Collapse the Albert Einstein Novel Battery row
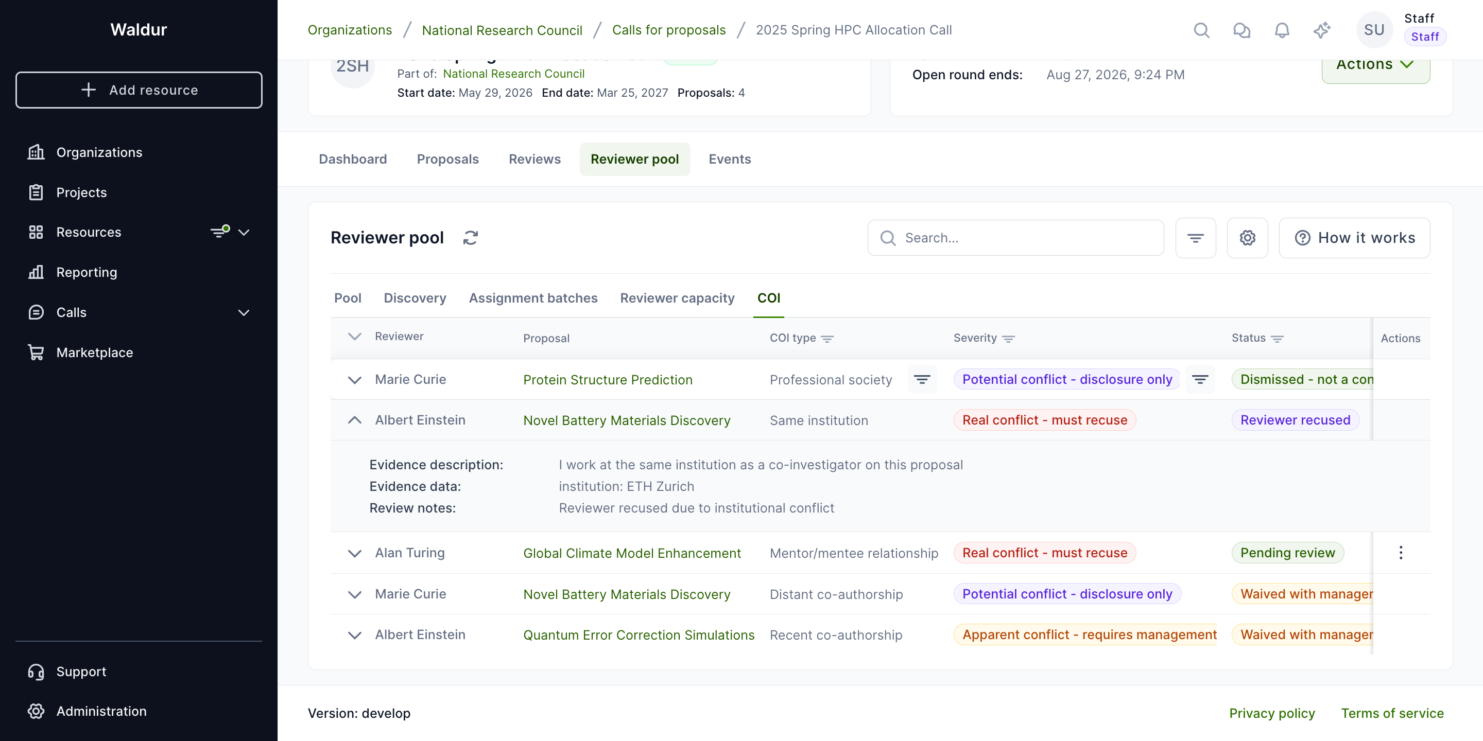The height and width of the screenshot is (741, 1483). click(355, 420)
